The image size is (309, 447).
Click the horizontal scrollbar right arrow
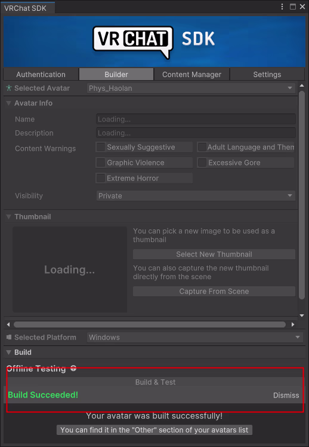coord(293,324)
